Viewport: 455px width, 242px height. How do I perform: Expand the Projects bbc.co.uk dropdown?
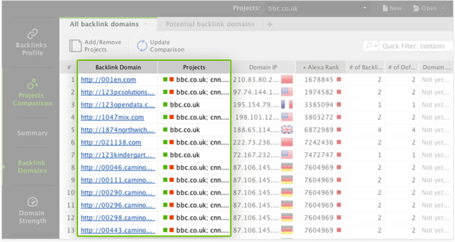point(364,8)
